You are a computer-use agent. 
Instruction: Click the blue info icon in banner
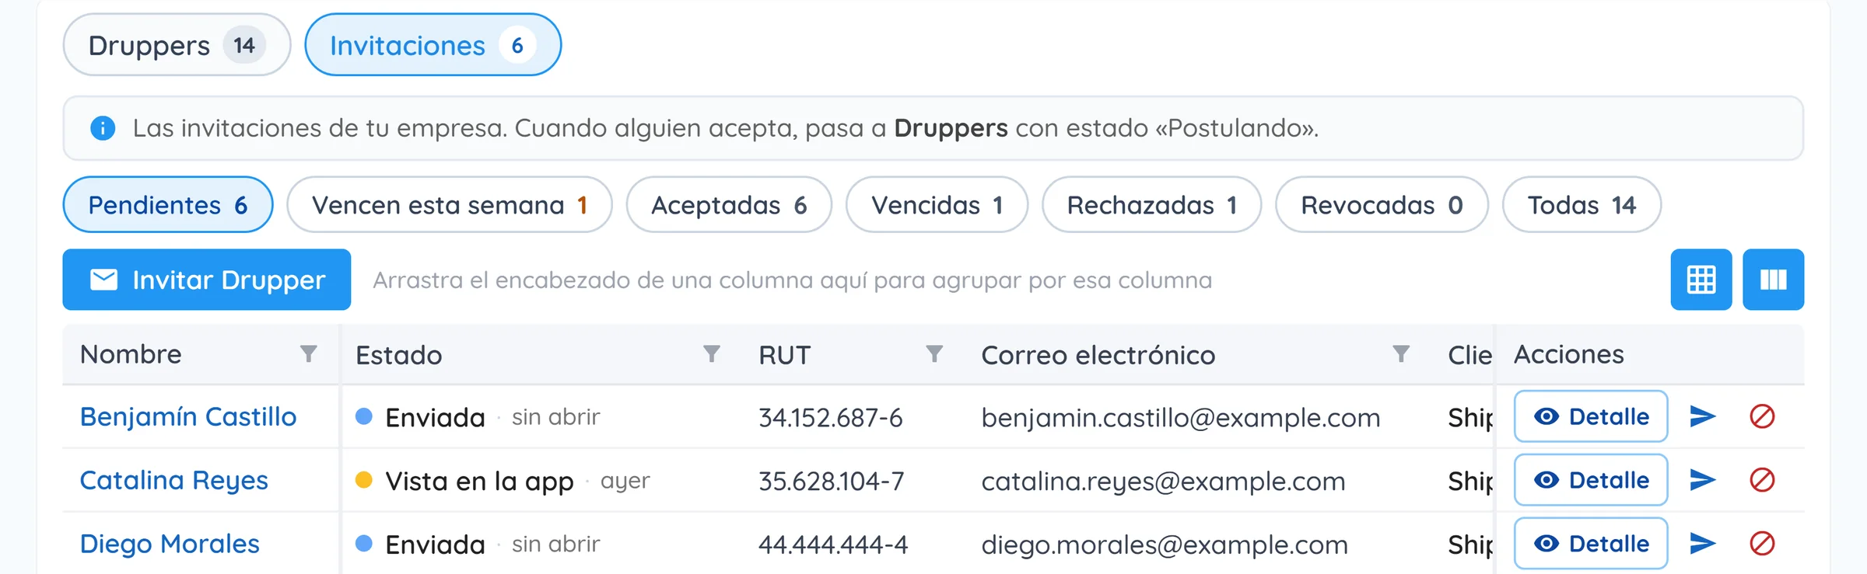coord(103,128)
